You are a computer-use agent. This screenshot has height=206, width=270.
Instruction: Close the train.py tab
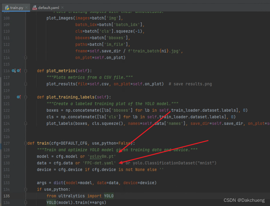(26, 8)
